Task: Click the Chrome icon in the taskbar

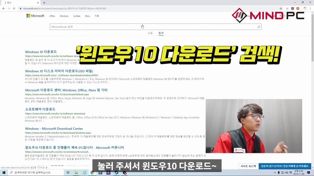Action: coord(92,172)
